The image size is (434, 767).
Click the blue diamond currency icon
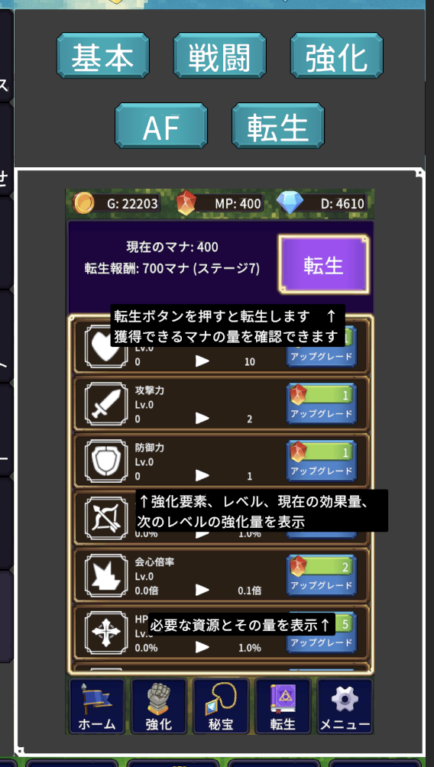tap(290, 202)
